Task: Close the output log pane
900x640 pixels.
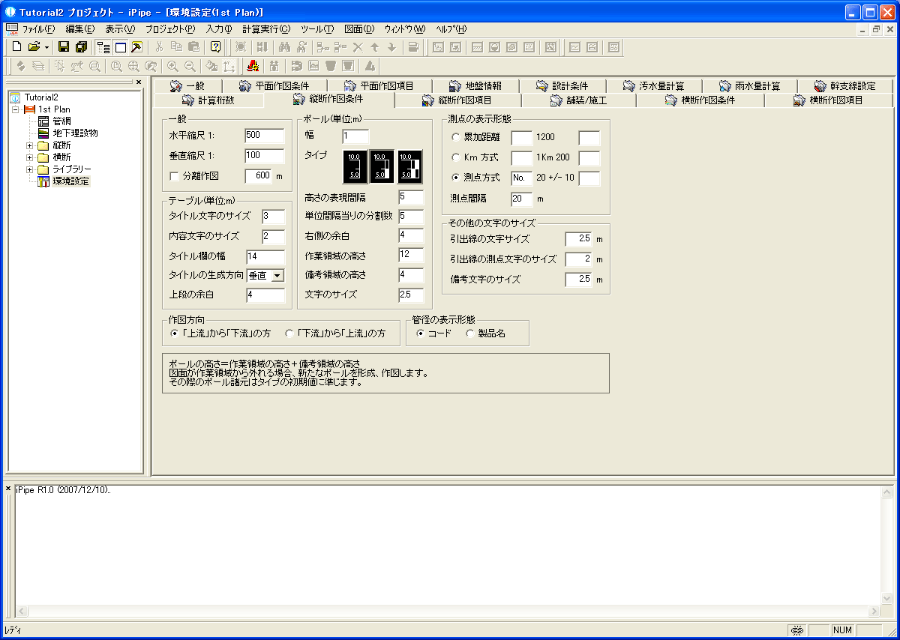Action: 8,489
